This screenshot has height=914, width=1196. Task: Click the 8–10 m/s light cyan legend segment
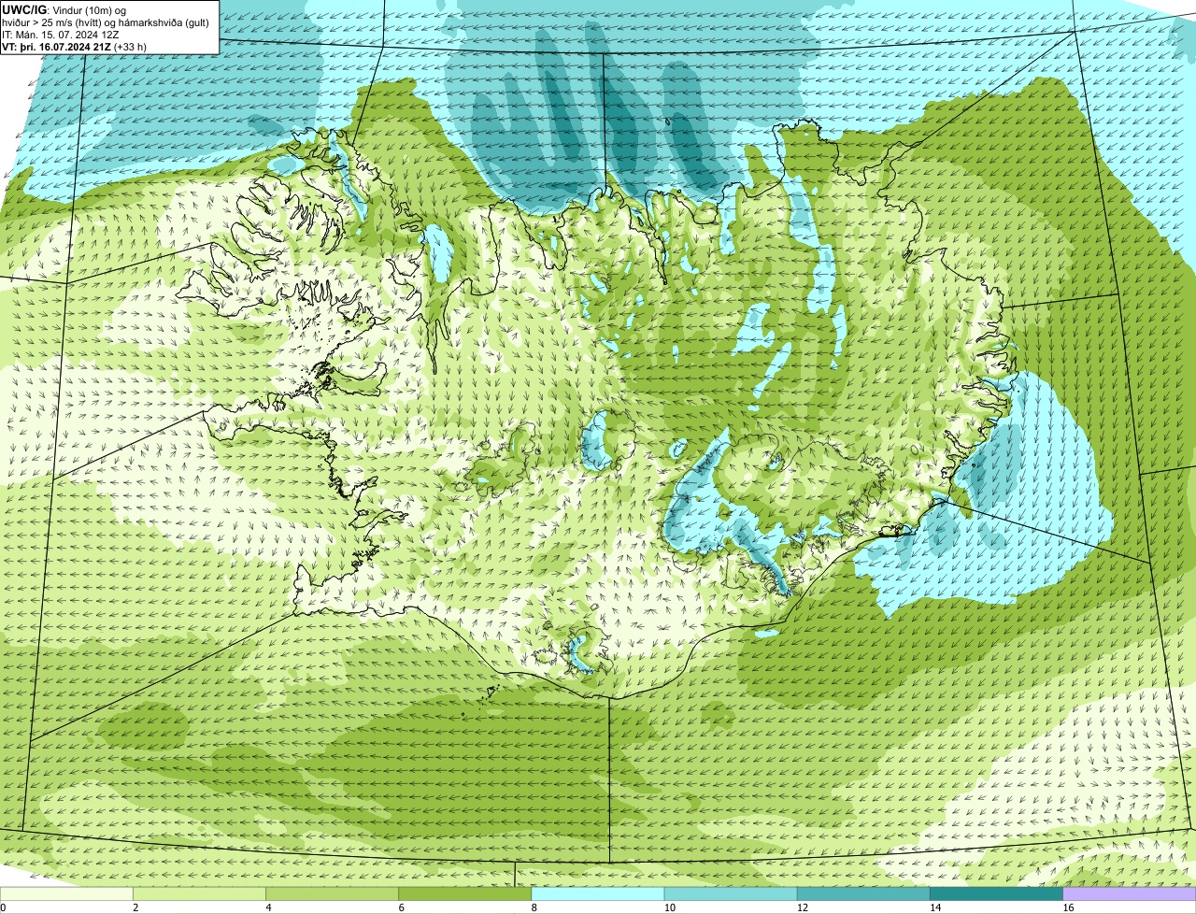point(598,894)
